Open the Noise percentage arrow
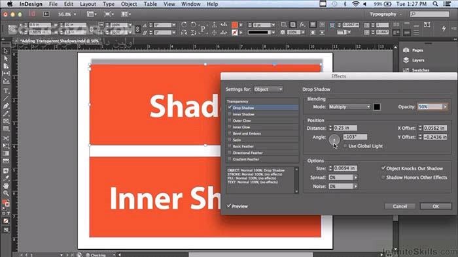The width and height of the screenshot is (458, 257). tap(355, 187)
